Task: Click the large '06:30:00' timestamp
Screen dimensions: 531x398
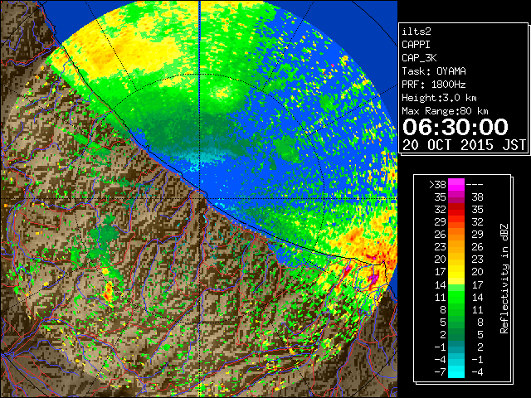Action: tap(455, 127)
